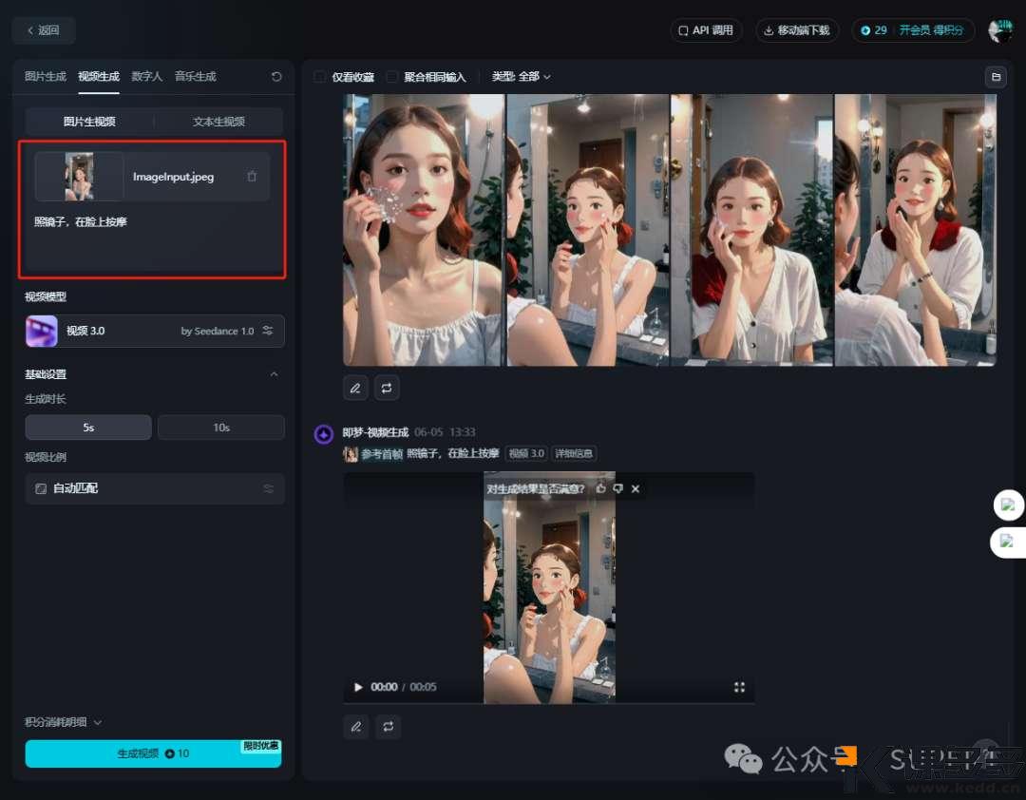This screenshot has height=800, width=1026.
Task: Open the 类型: 全部 filter dropdown
Action: tap(521, 77)
